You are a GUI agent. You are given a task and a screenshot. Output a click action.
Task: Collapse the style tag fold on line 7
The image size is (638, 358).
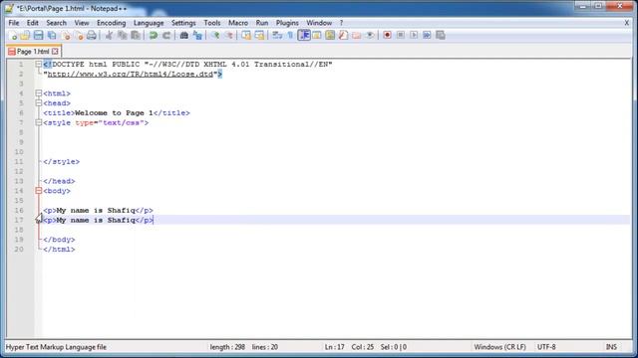(x=38, y=122)
